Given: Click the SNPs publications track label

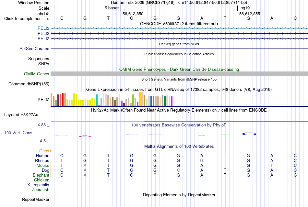Looking at the screenshot, I should point(44,64).
